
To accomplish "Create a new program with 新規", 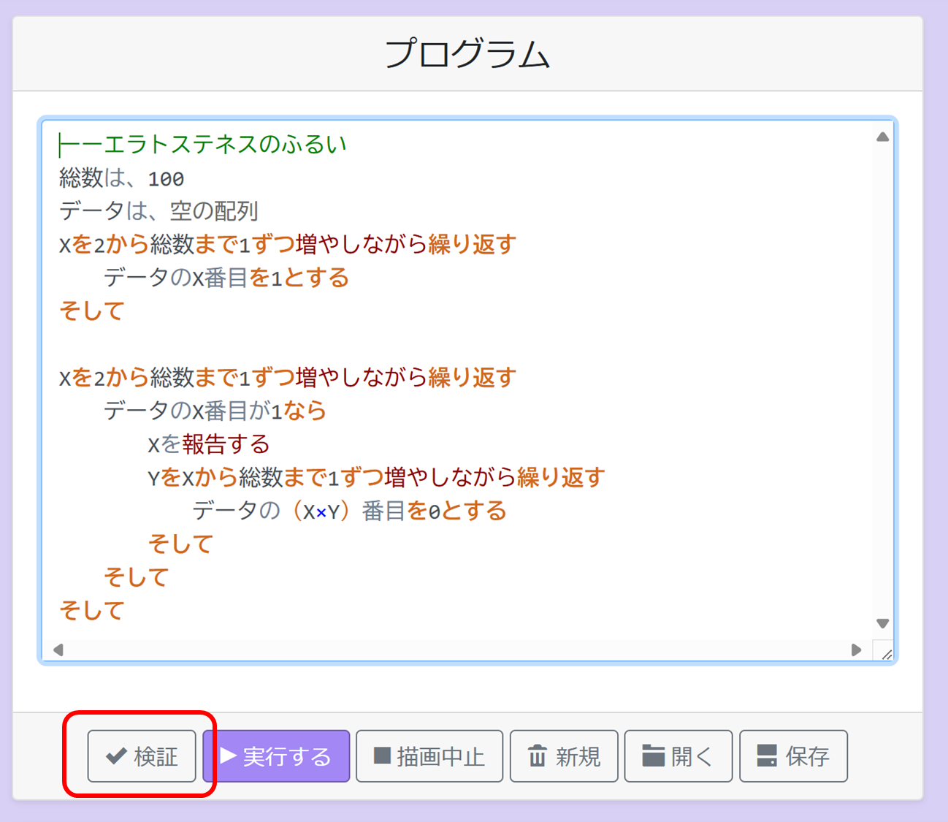I will (564, 756).
